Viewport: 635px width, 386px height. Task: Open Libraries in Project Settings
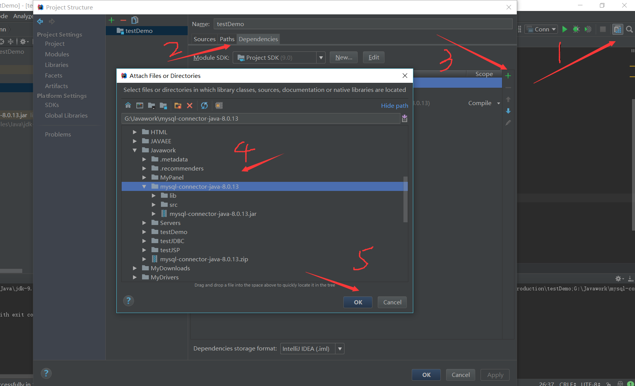tap(57, 65)
